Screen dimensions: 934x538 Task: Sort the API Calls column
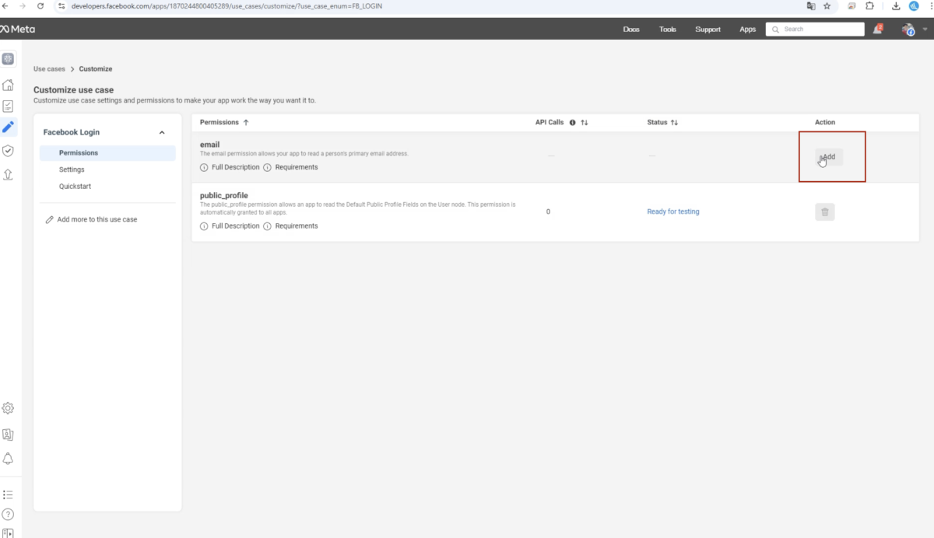(x=585, y=123)
